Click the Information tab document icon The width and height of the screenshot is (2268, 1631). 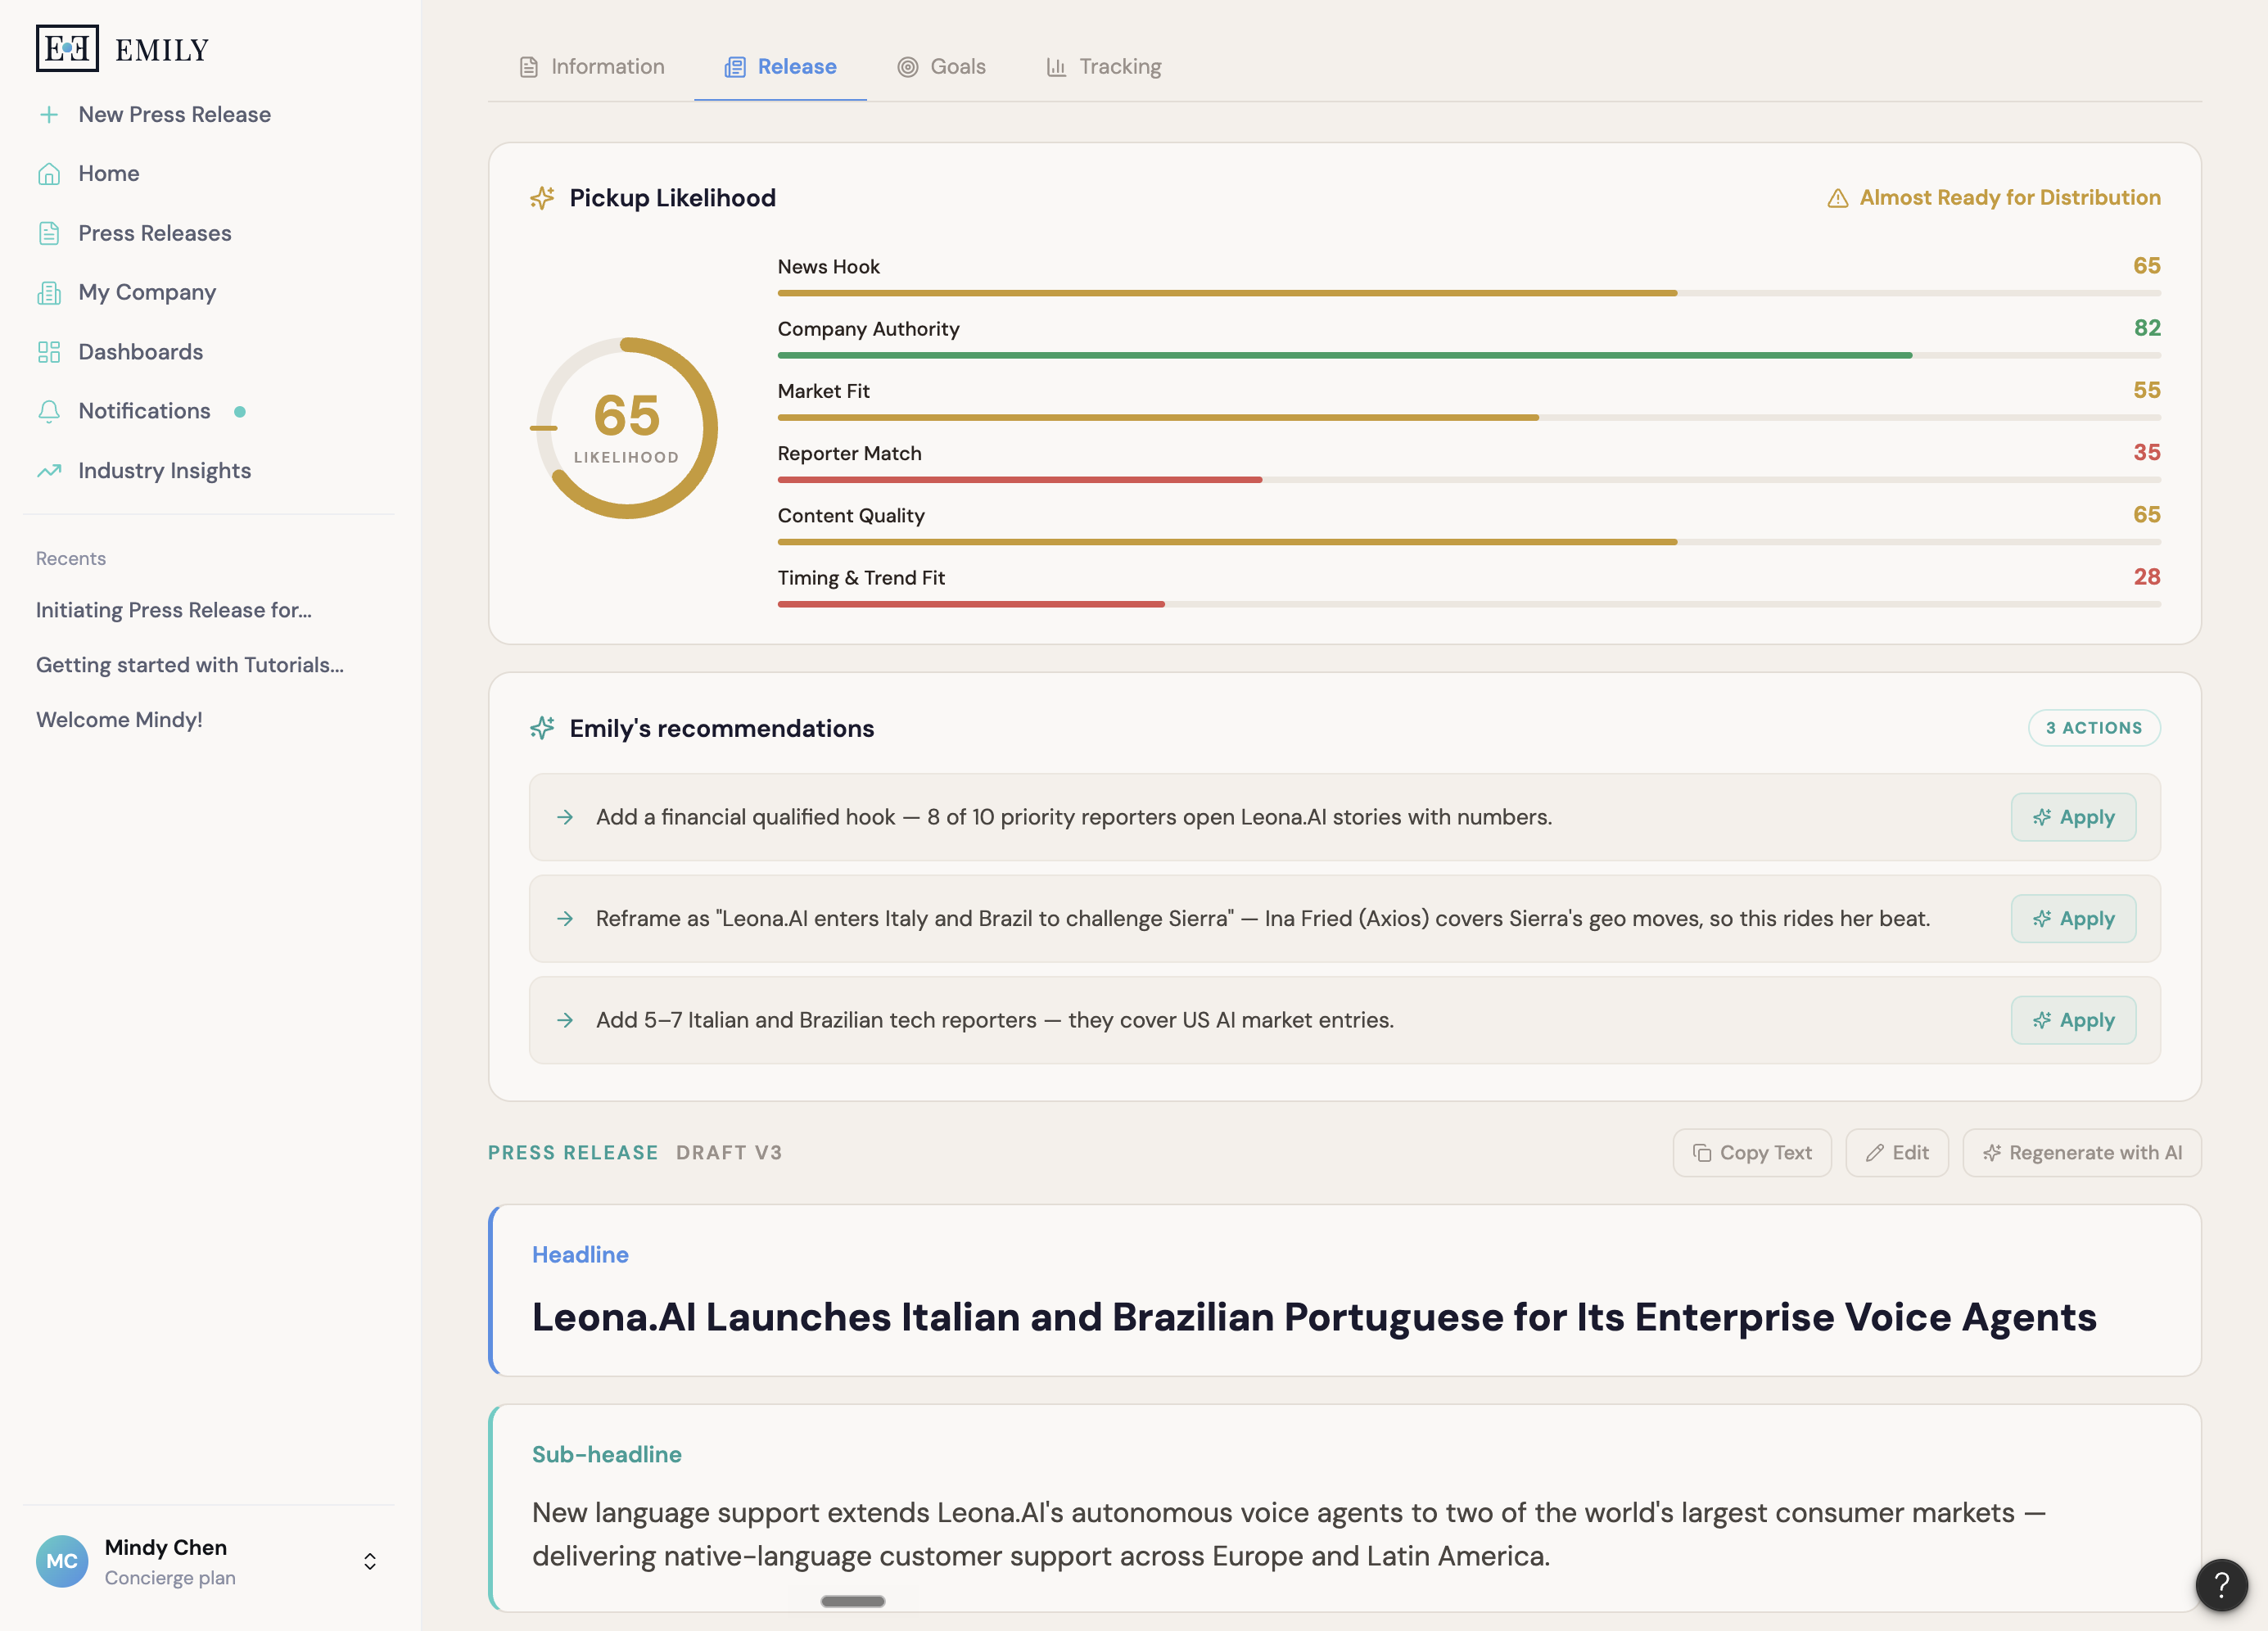[x=529, y=67]
